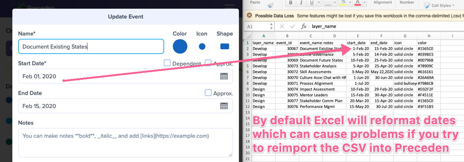Click the event Name input field
Viewport: 464px width, 162px height.
click(x=91, y=46)
